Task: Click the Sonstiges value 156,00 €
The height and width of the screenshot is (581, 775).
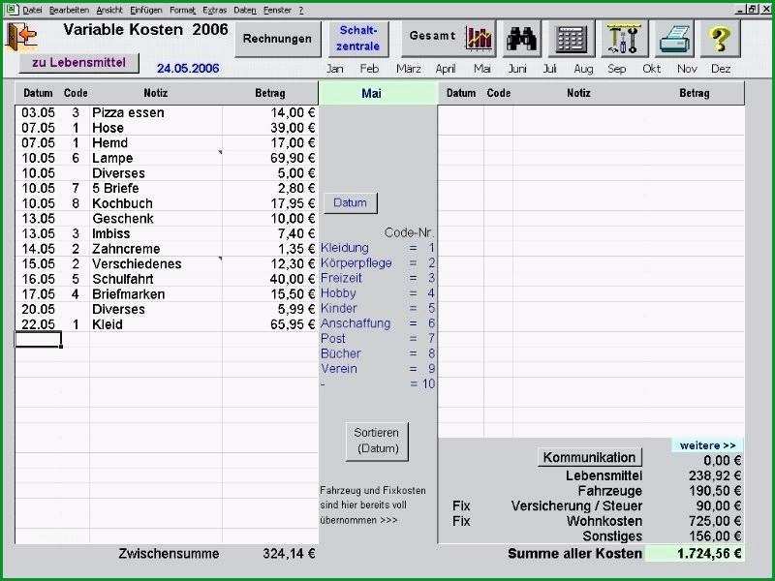Action: (714, 536)
